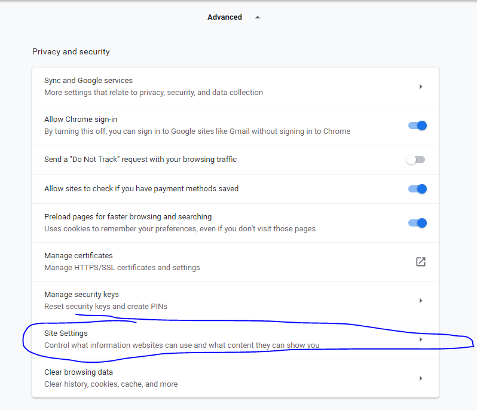477x410 pixels.
Task: Click the Allow Chrome sign-in label text
Action: tap(81, 120)
